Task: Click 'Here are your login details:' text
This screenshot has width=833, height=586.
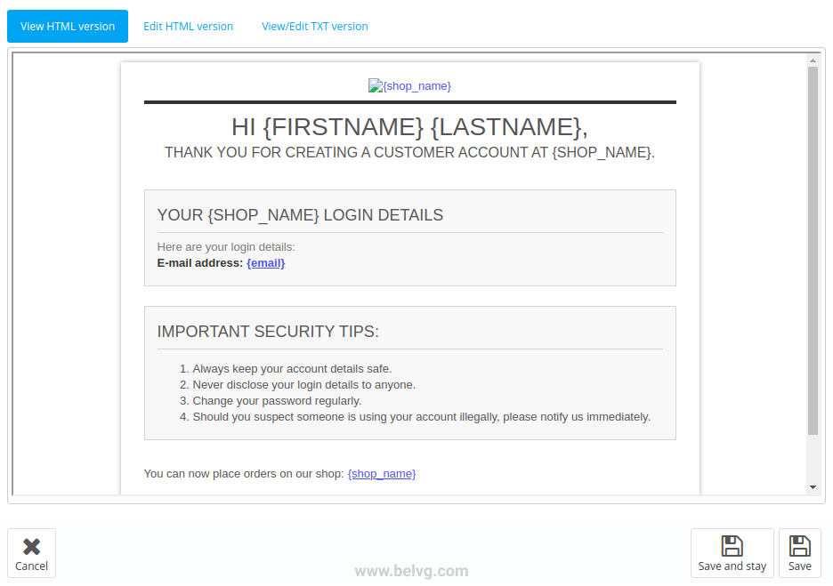Action: tap(226, 247)
